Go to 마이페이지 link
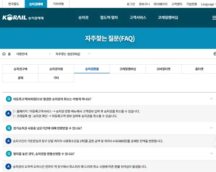 pos(160,4)
